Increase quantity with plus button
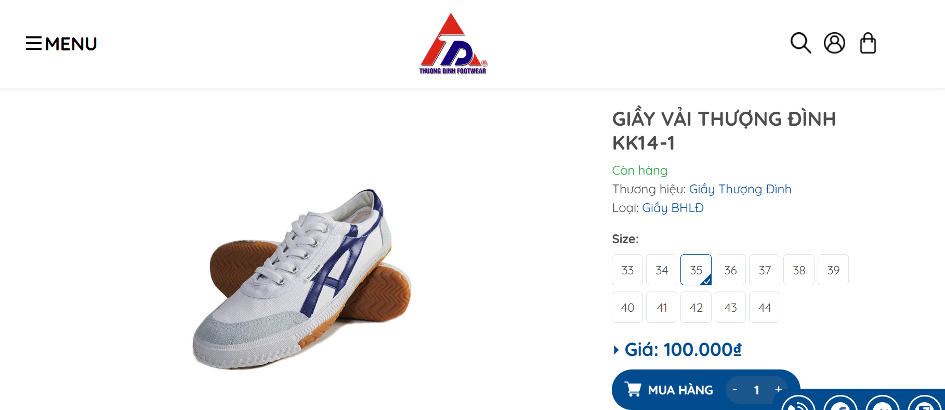The width and height of the screenshot is (945, 410). [778, 389]
